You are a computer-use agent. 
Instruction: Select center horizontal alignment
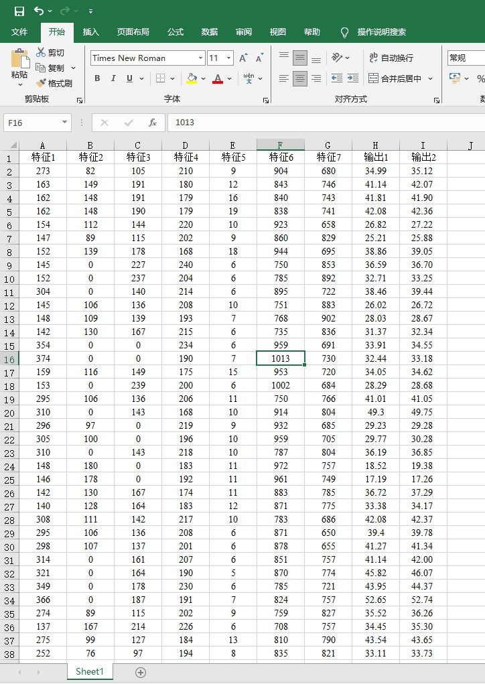[300, 78]
